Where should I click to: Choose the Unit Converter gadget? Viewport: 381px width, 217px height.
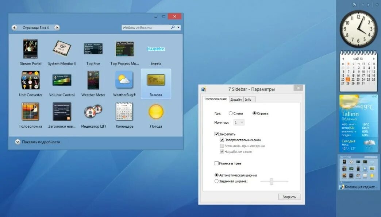click(x=31, y=84)
